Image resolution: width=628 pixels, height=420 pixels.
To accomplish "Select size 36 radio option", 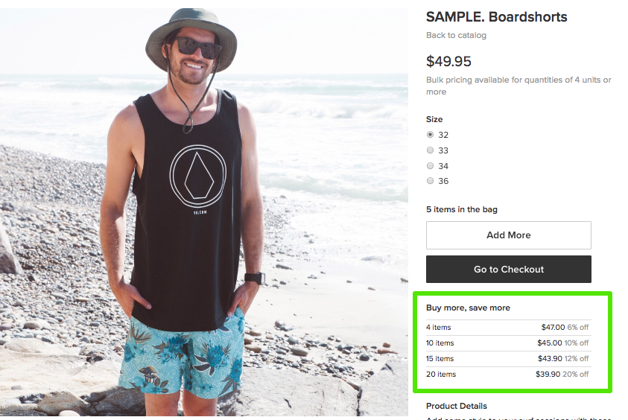I will pyautogui.click(x=431, y=181).
